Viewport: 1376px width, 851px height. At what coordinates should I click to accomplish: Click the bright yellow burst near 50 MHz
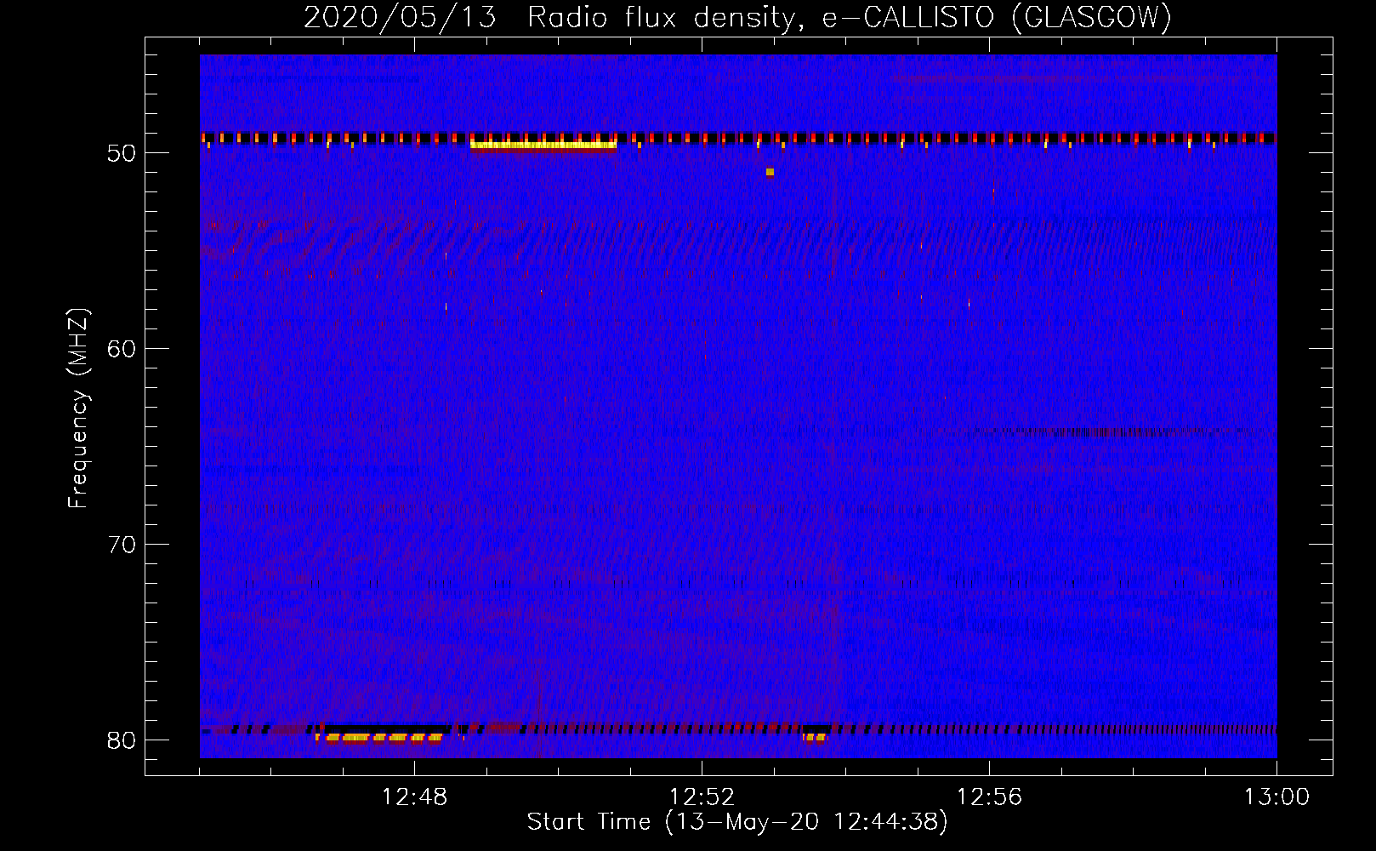543,145
